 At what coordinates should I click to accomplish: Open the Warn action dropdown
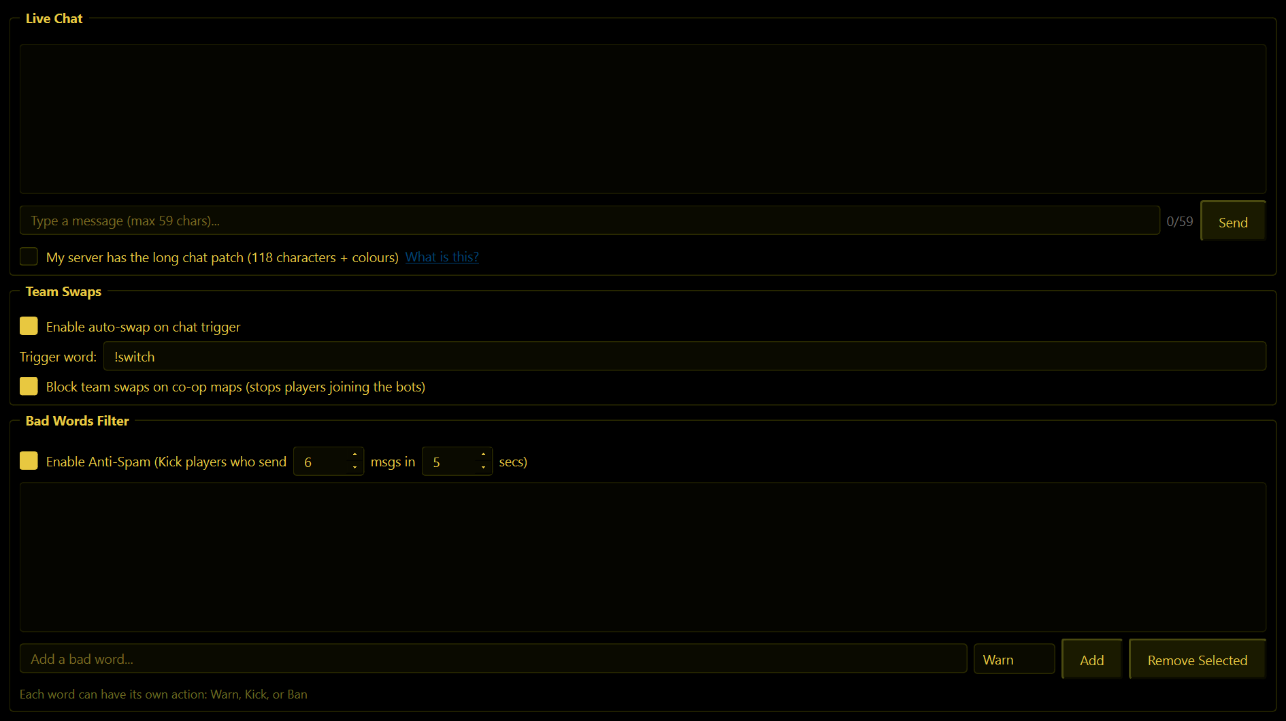[1014, 659]
